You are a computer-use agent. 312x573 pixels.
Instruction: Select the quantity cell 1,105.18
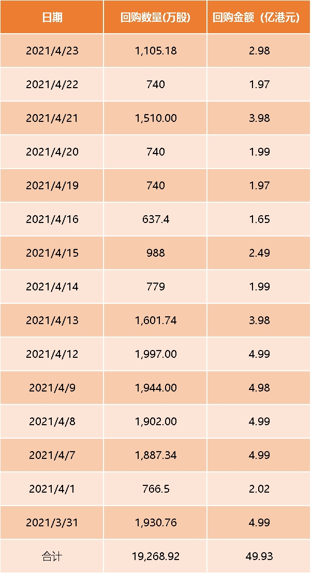point(155,51)
